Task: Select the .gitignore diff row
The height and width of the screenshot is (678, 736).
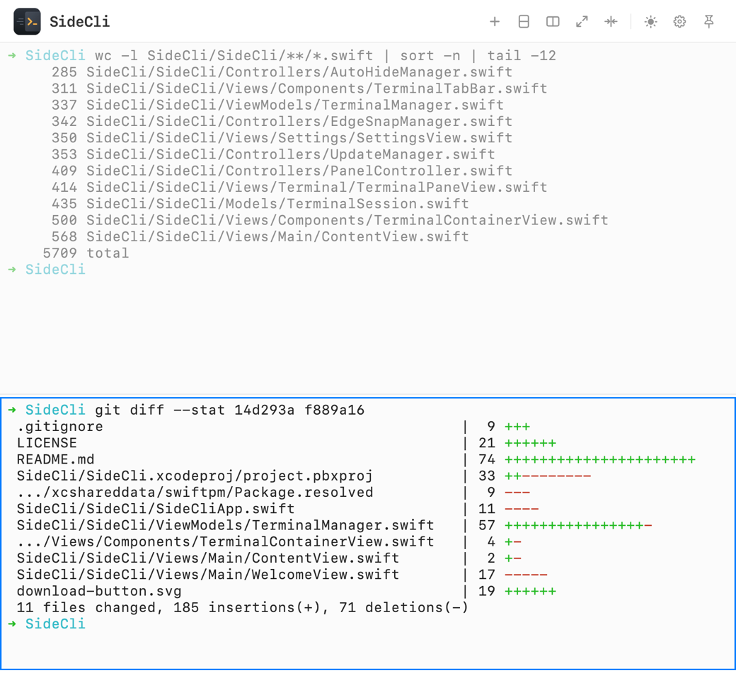Action: [273, 427]
